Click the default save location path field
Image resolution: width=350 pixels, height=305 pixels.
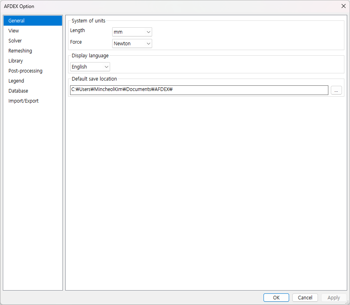pos(199,90)
